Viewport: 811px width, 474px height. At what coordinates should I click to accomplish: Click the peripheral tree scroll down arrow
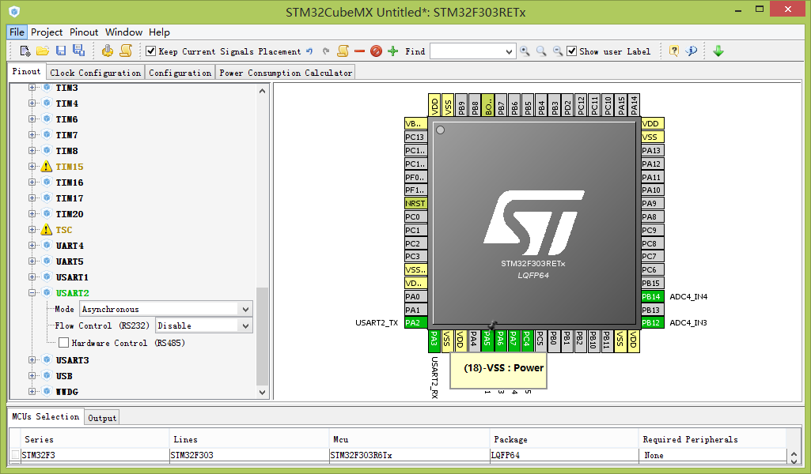click(262, 393)
